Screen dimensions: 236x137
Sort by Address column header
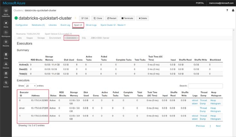pyautogui.click(x=35, y=96)
